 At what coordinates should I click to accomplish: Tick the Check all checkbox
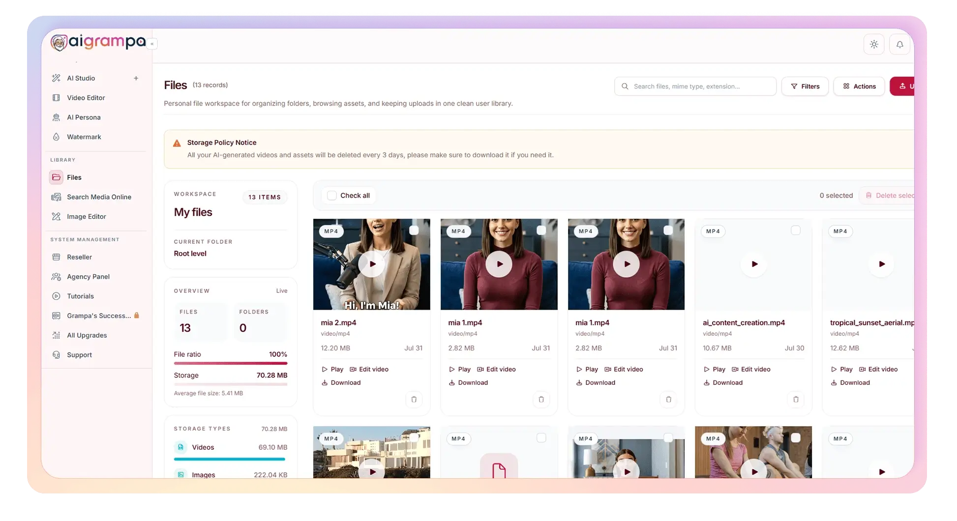[x=332, y=196]
